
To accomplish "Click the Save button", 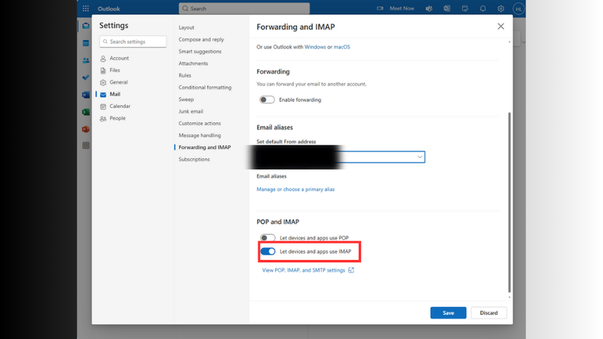I will pyautogui.click(x=448, y=313).
